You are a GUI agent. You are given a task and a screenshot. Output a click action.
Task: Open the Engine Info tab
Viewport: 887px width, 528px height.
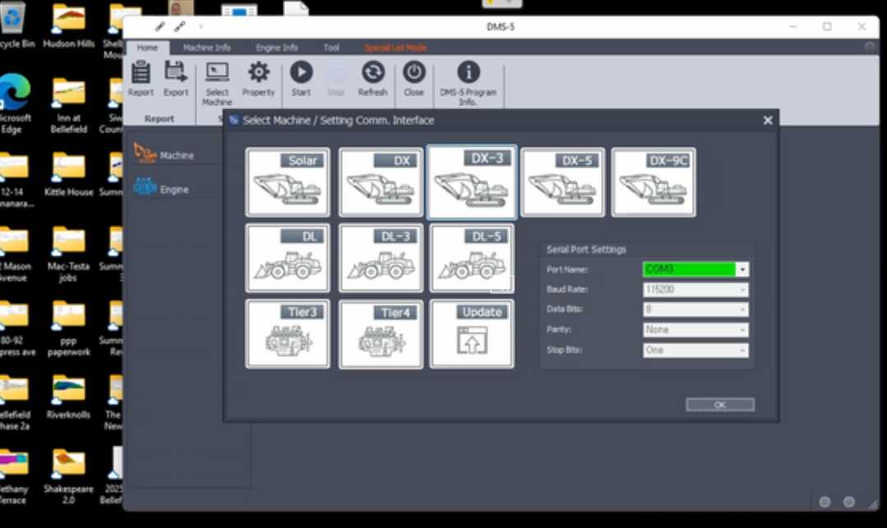click(276, 48)
